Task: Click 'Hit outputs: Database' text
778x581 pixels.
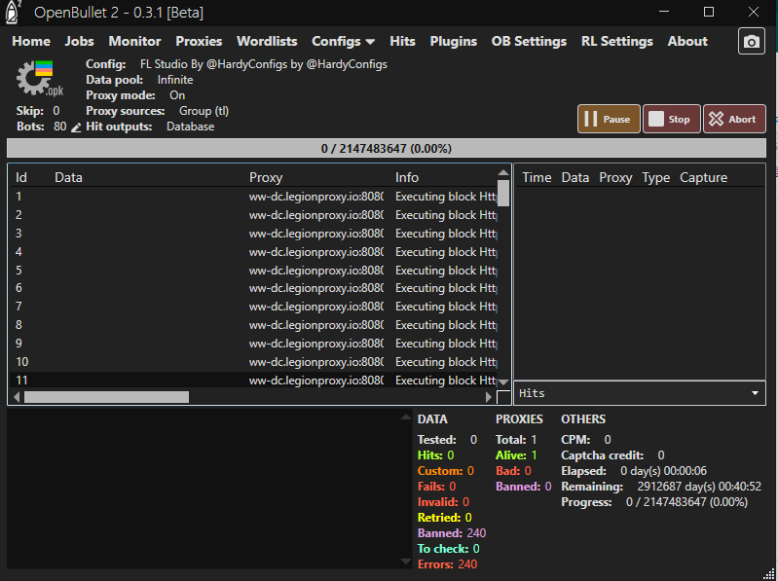Action: tap(150, 127)
